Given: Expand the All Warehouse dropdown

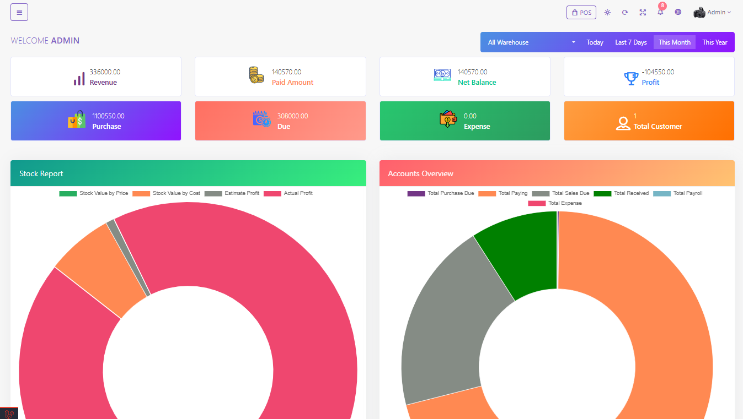Looking at the screenshot, I should 531,42.
